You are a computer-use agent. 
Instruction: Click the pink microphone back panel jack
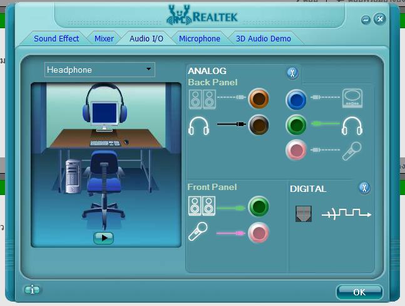tap(296, 150)
